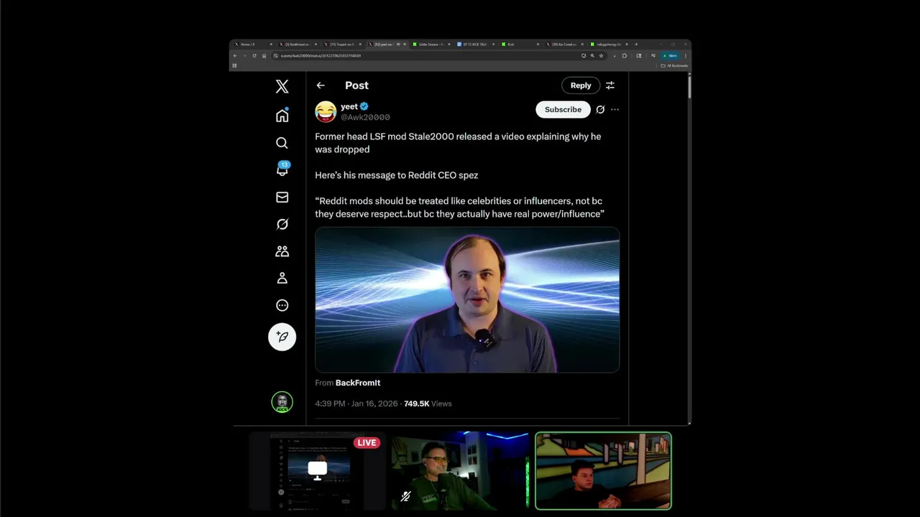Click the Reply button
This screenshot has width=920, height=517.
pos(581,85)
